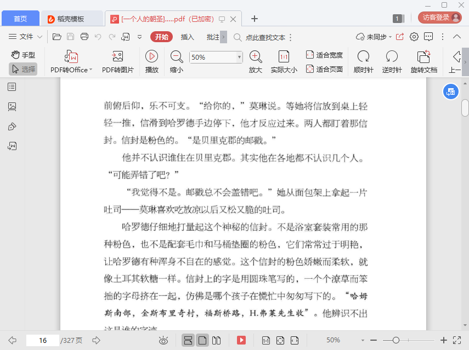Screen dimensions: 469x350
Task: Click 访客登录 login button
Action: (440, 18)
